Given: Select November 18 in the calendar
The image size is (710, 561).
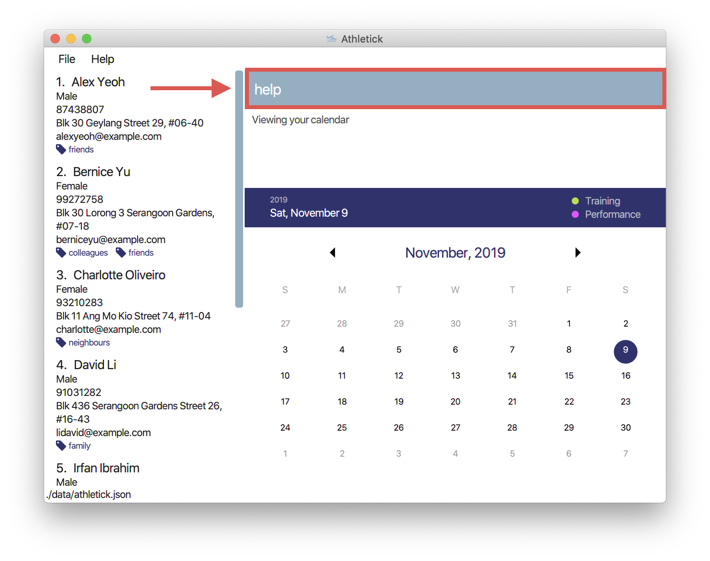Looking at the screenshot, I should [x=342, y=402].
